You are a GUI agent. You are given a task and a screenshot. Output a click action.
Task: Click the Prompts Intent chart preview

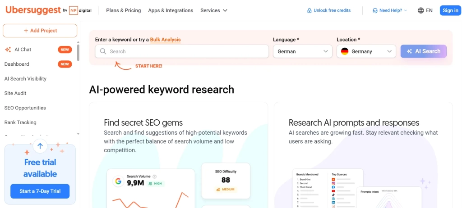click(x=389, y=197)
